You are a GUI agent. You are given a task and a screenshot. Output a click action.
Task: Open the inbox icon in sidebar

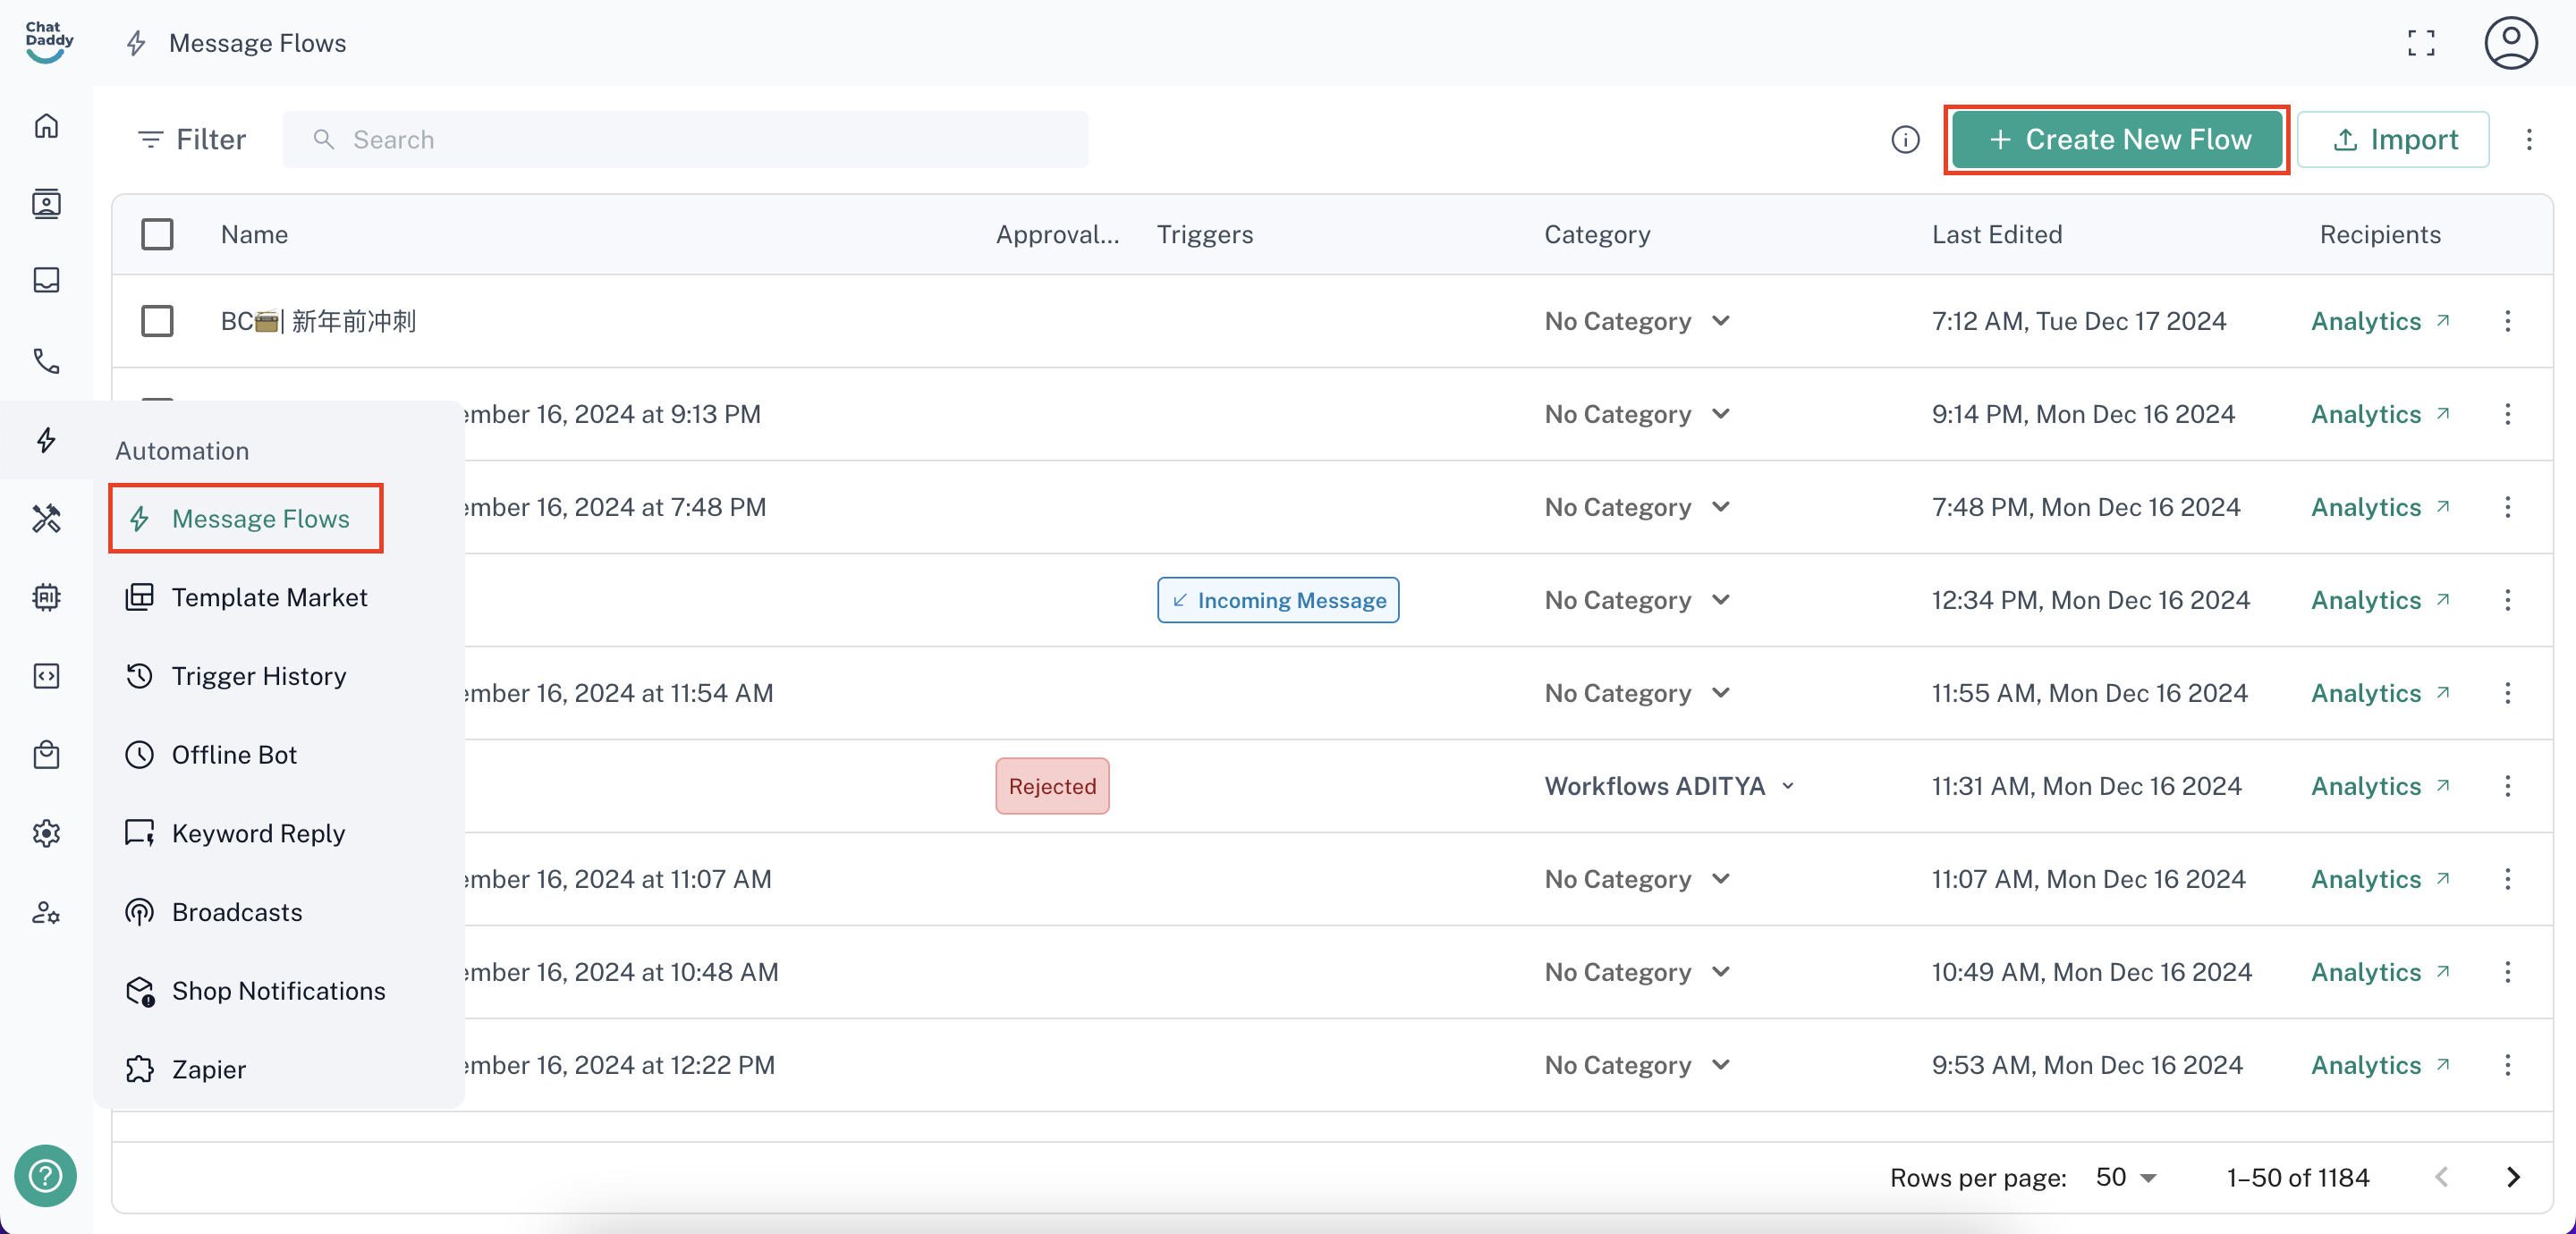(x=46, y=280)
